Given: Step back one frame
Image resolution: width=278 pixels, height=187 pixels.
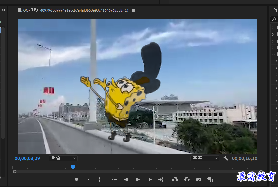Looking at the screenshot, I should 126,180.
